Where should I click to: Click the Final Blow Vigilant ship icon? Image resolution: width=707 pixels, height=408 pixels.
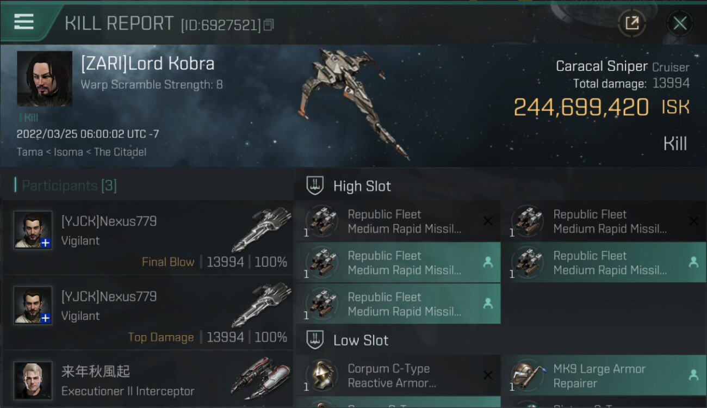click(x=262, y=228)
